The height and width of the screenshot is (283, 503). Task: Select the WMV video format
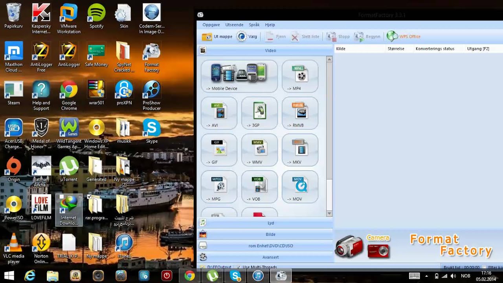[x=259, y=150]
